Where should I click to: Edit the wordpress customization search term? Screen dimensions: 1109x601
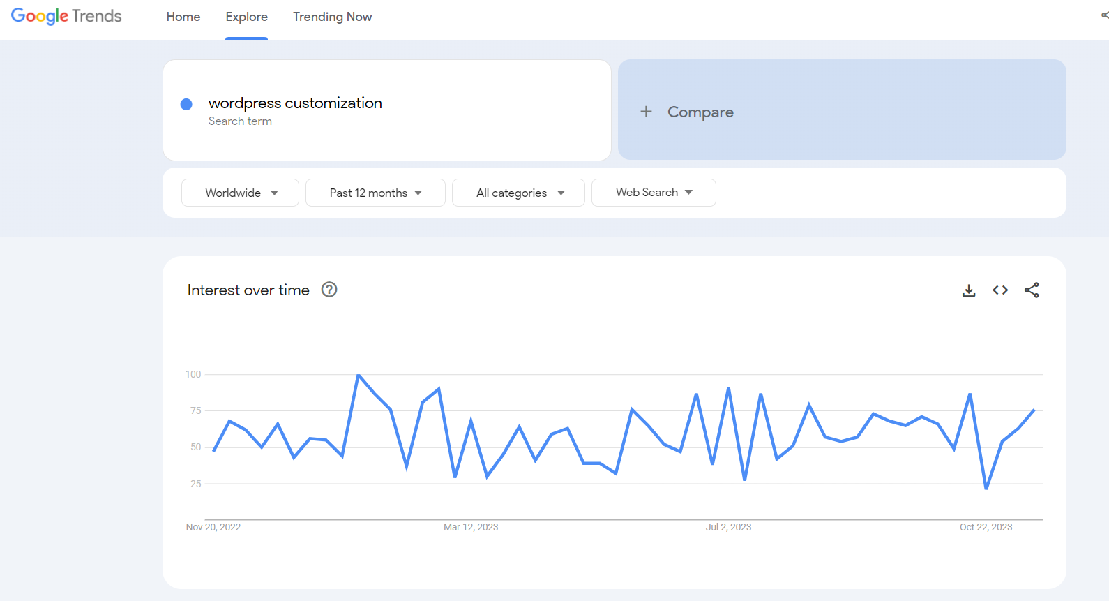tap(295, 103)
